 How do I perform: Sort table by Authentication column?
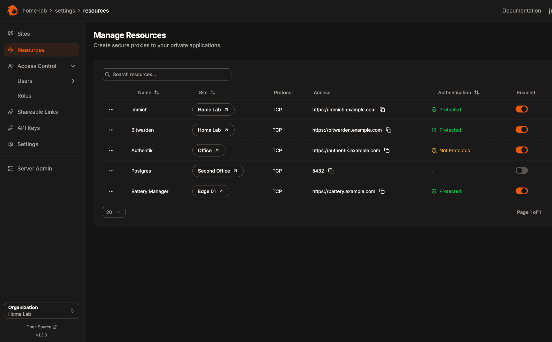click(458, 93)
